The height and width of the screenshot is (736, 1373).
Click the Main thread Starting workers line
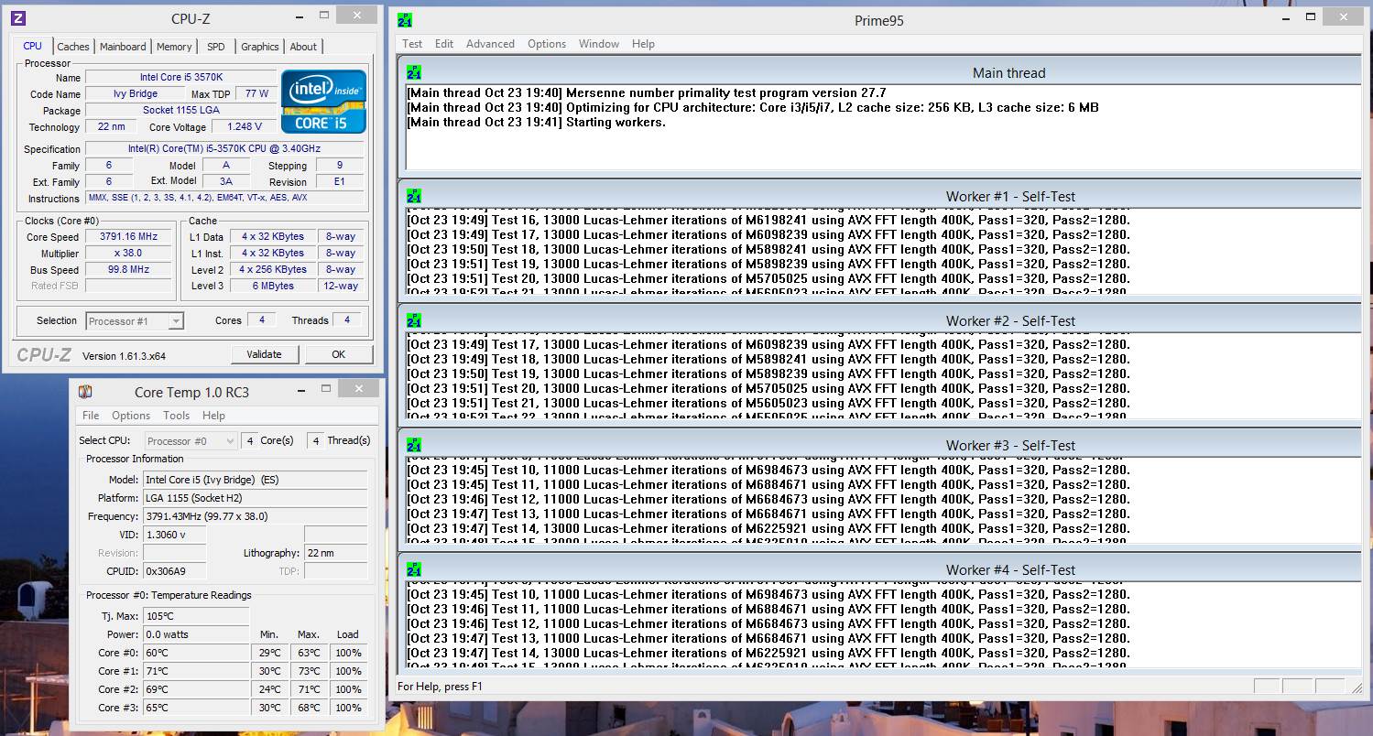click(x=536, y=122)
